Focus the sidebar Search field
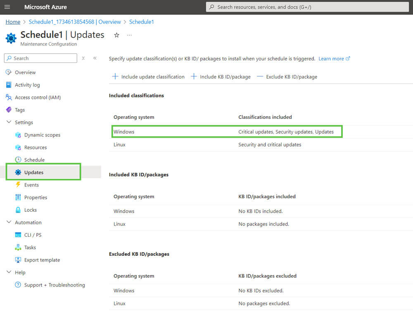This screenshot has width=413, height=312. click(40, 58)
